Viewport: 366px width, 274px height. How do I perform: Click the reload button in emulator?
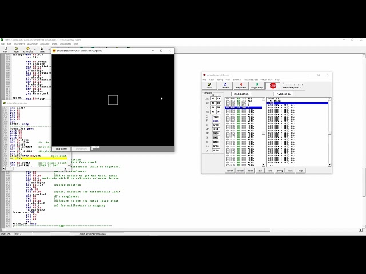coord(225,86)
